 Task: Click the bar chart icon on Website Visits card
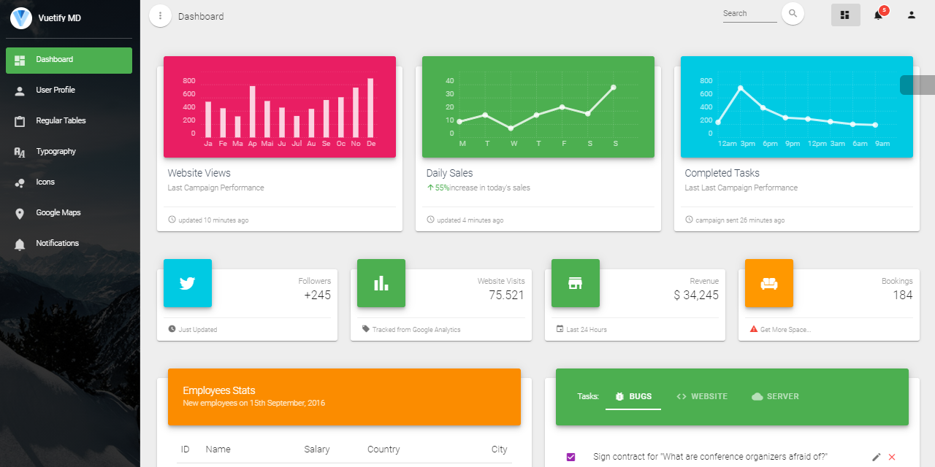tap(381, 283)
